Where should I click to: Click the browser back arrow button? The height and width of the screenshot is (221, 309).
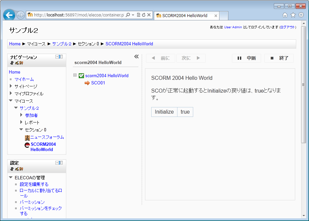coord(9,15)
